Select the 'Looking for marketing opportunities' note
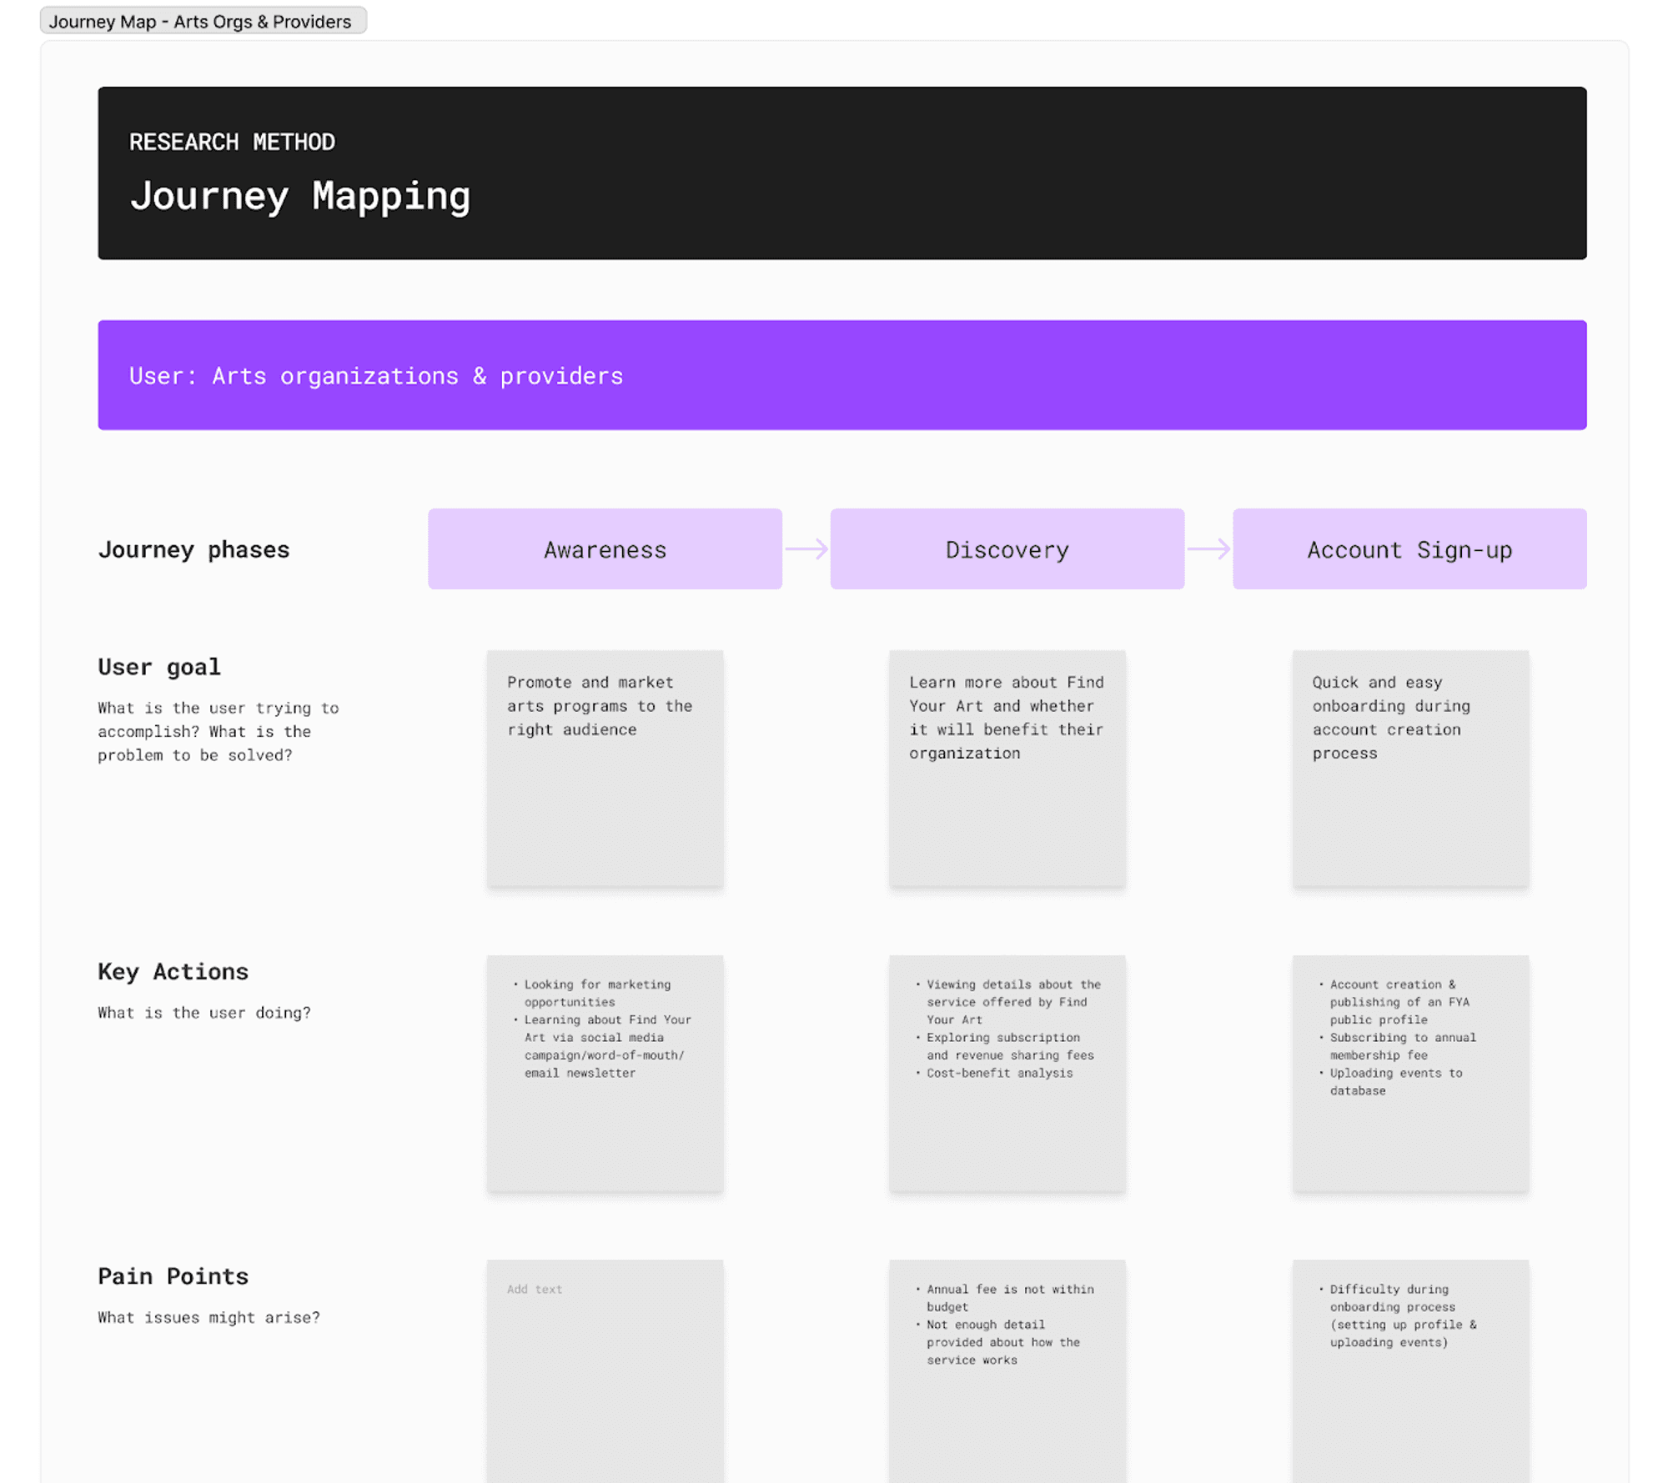This screenshot has width=1668, height=1483. point(605,1074)
